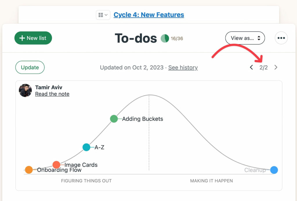Click the 16/36 completed count
The width and height of the screenshot is (297, 201).
coord(177,39)
